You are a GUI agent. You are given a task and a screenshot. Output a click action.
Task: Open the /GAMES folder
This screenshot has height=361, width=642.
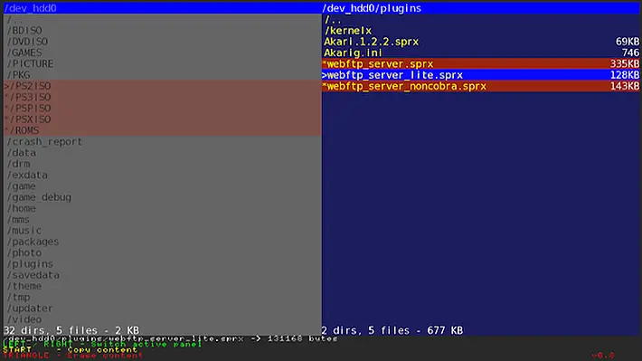[163, 52]
